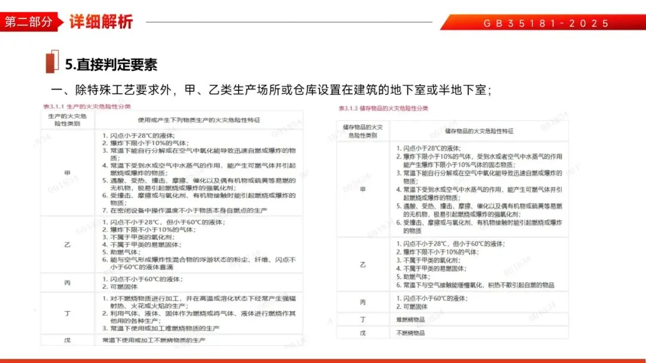The height and width of the screenshot is (363, 646).
Task: Select "3. 不属于甲类的氧化剂" in production table
Action: [x=139, y=237]
